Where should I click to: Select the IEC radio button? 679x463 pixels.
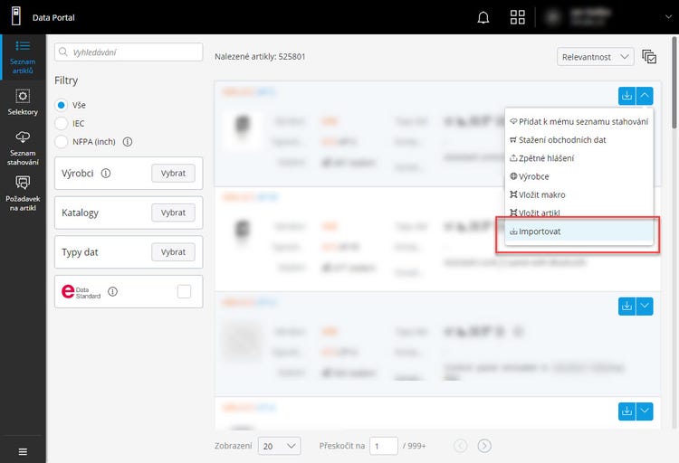pos(62,123)
